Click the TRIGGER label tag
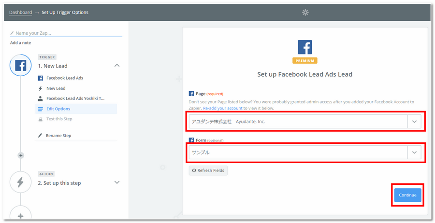The image size is (435, 223). (47, 57)
